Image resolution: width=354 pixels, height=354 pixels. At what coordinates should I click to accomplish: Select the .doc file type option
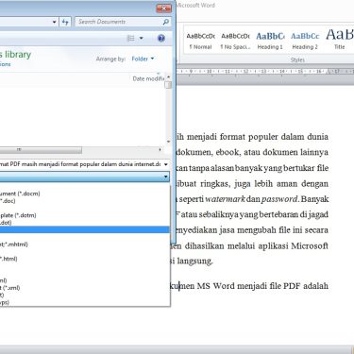point(85,201)
